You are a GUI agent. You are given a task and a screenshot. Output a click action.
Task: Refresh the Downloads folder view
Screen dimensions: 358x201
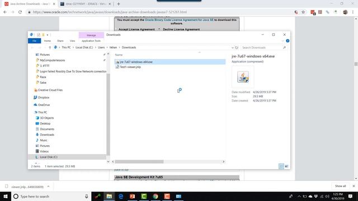tap(237, 47)
